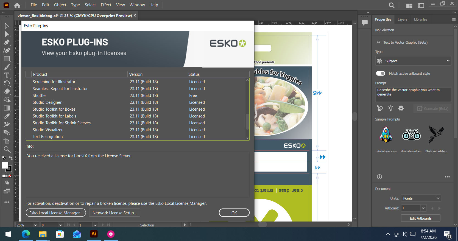Open zoom level 25% dropdown
Image resolution: width=458 pixels, height=241 pixels.
pyautogui.click(x=35, y=225)
